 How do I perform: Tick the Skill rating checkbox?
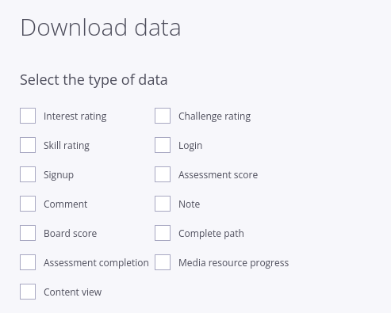[x=28, y=145]
